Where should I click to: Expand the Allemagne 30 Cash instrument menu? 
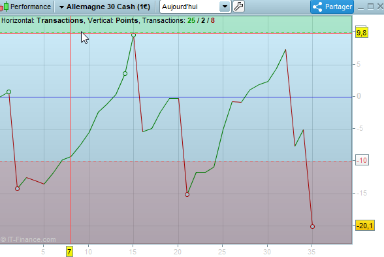(x=61, y=7)
